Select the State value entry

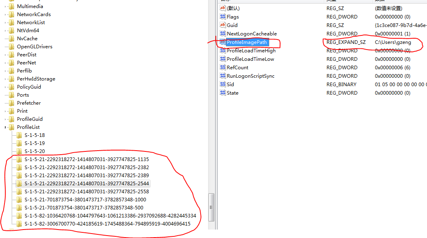click(x=232, y=93)
